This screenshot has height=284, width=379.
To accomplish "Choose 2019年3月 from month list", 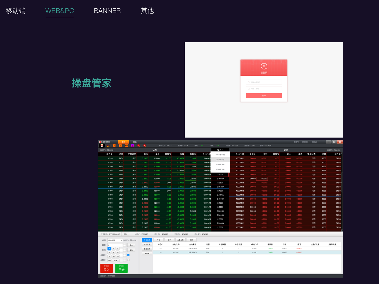I will [220, 164].
